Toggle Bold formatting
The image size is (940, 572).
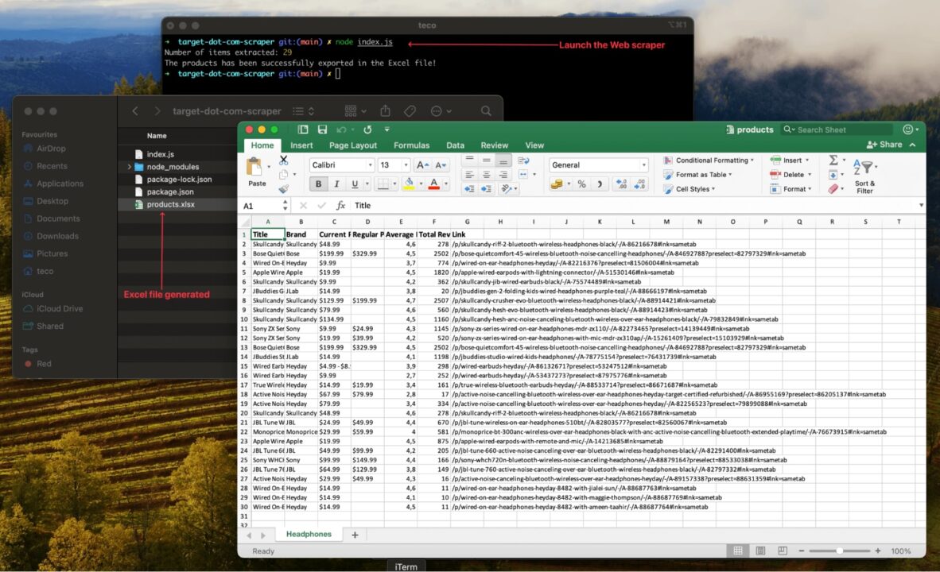coord(318,184)
